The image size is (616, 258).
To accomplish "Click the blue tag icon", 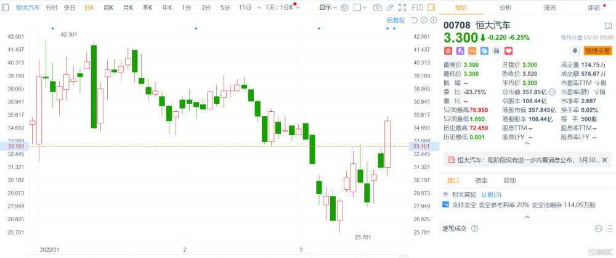I will (484, 50).
